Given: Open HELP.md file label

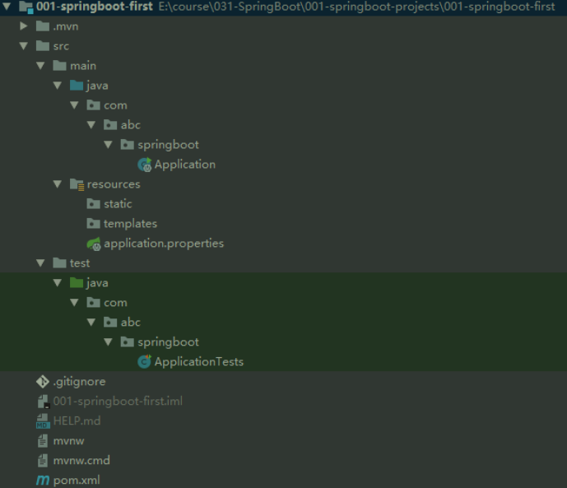Looking at the screenshot, I should [77, 421].
